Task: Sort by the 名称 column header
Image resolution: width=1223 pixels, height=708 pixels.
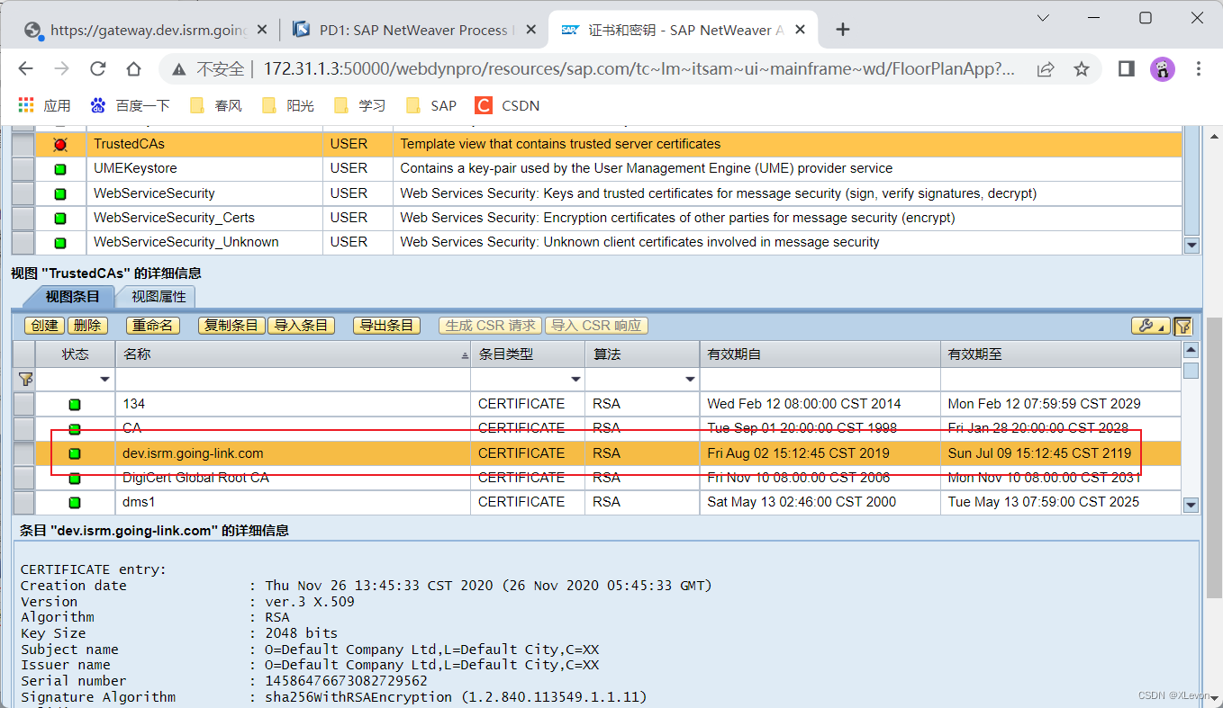Action: pos(293,354)
